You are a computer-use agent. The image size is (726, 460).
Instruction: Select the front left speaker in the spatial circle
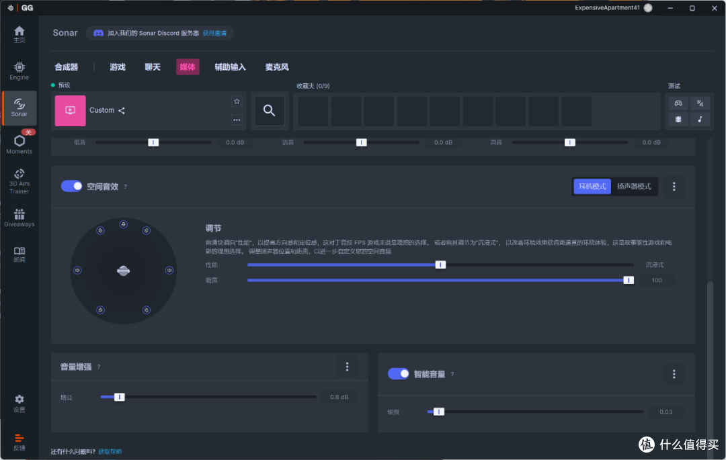100,230
